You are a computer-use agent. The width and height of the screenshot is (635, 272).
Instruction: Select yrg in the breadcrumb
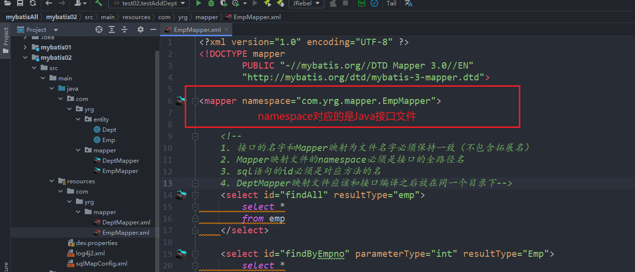pos(183,17)
